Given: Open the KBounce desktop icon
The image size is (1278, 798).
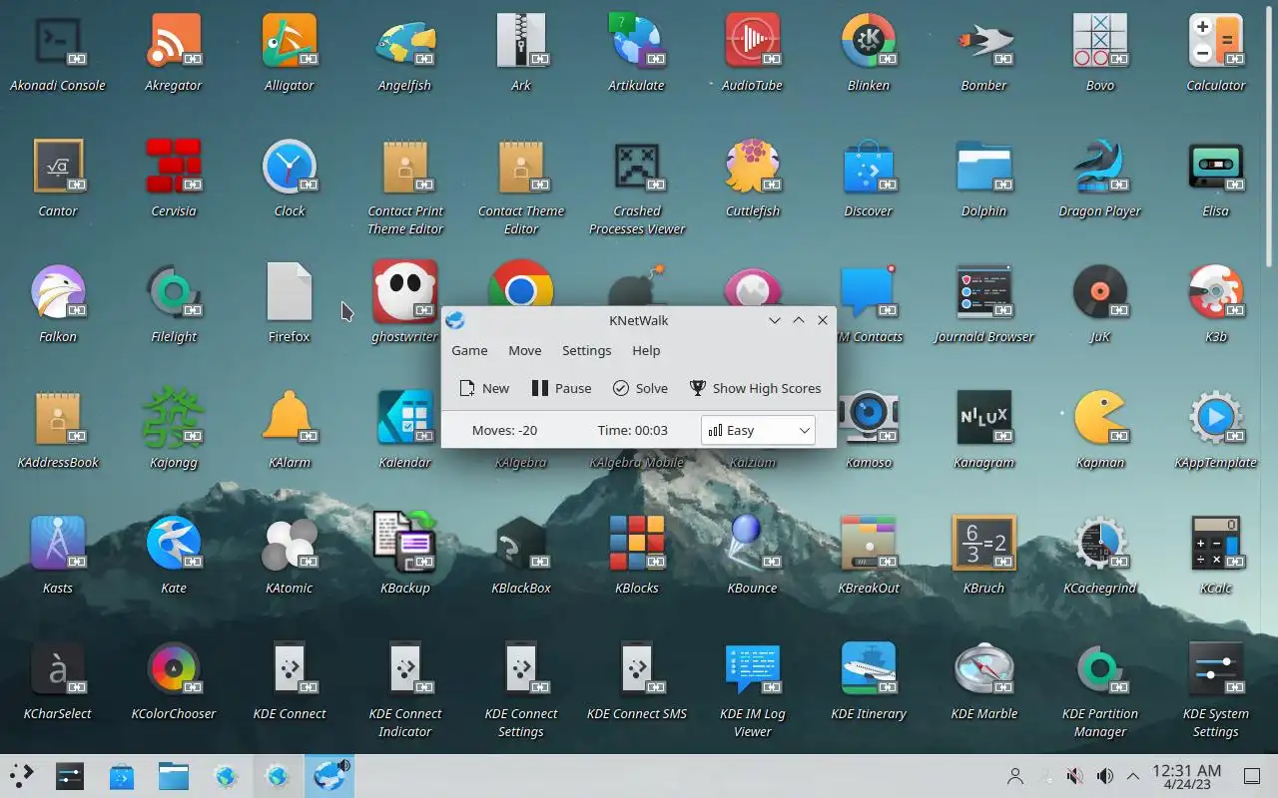Looking at the screenshot, I should click(753, 555).
